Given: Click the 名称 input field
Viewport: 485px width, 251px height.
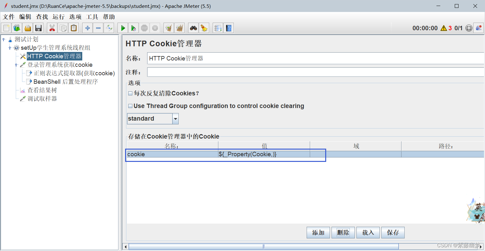Looking at the screenshot, I should coord(315,59).
